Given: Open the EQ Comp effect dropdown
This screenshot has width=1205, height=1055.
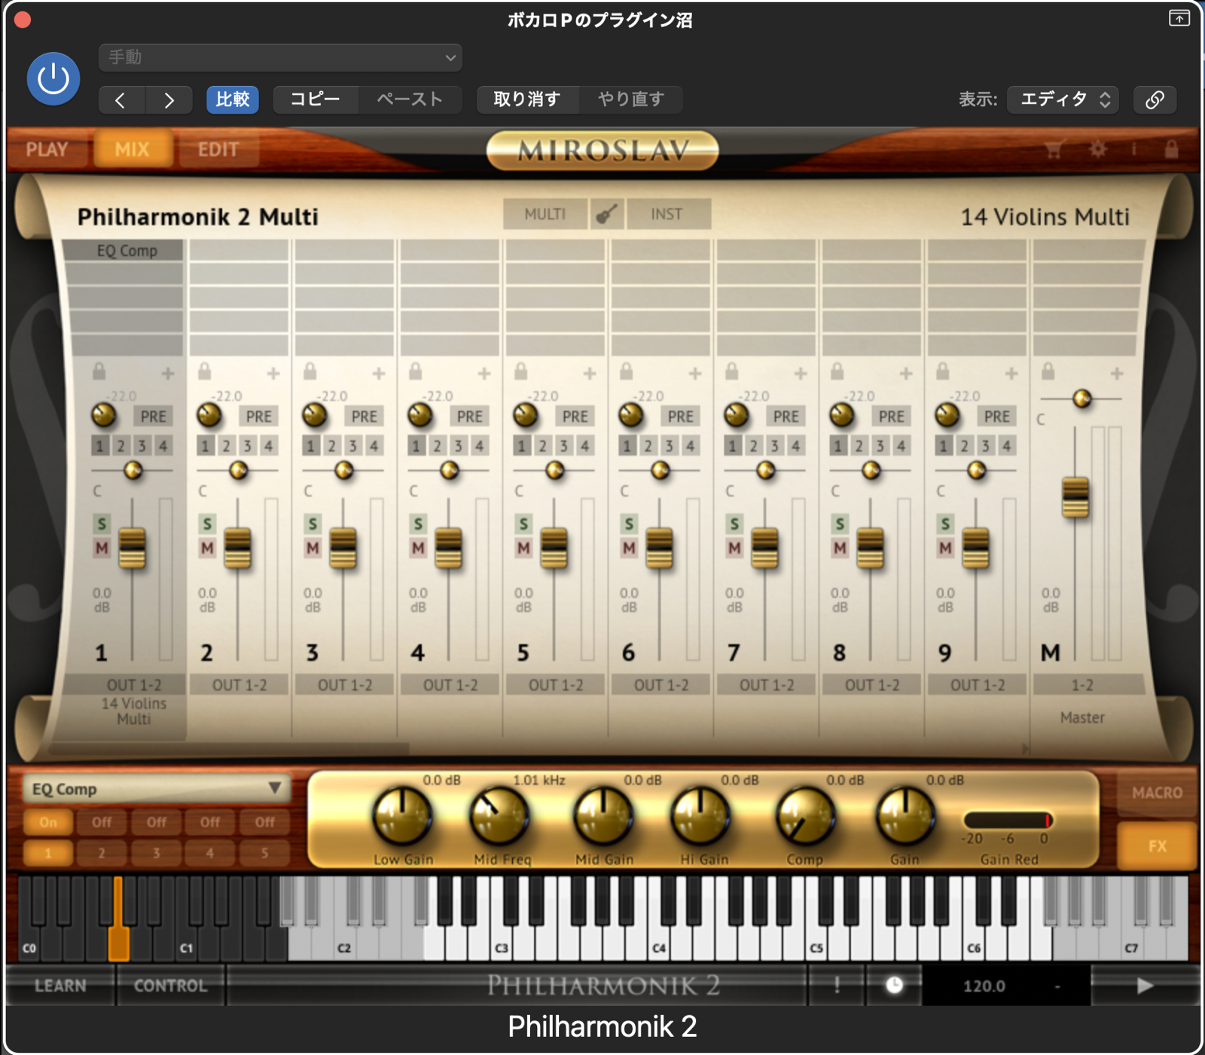Looking at the screenshot, I should pos(156,789).
